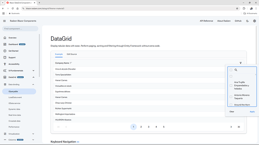Go to the next grid page arrow
259x145 pixels.
coord(231,127)
